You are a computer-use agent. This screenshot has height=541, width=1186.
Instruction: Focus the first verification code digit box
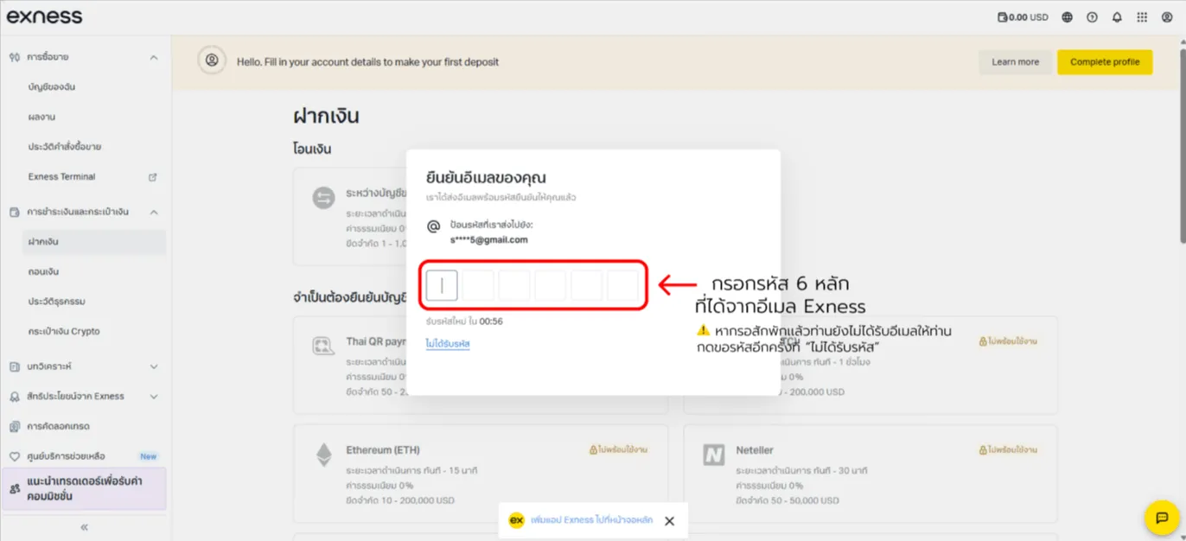[x=442, y=285]
